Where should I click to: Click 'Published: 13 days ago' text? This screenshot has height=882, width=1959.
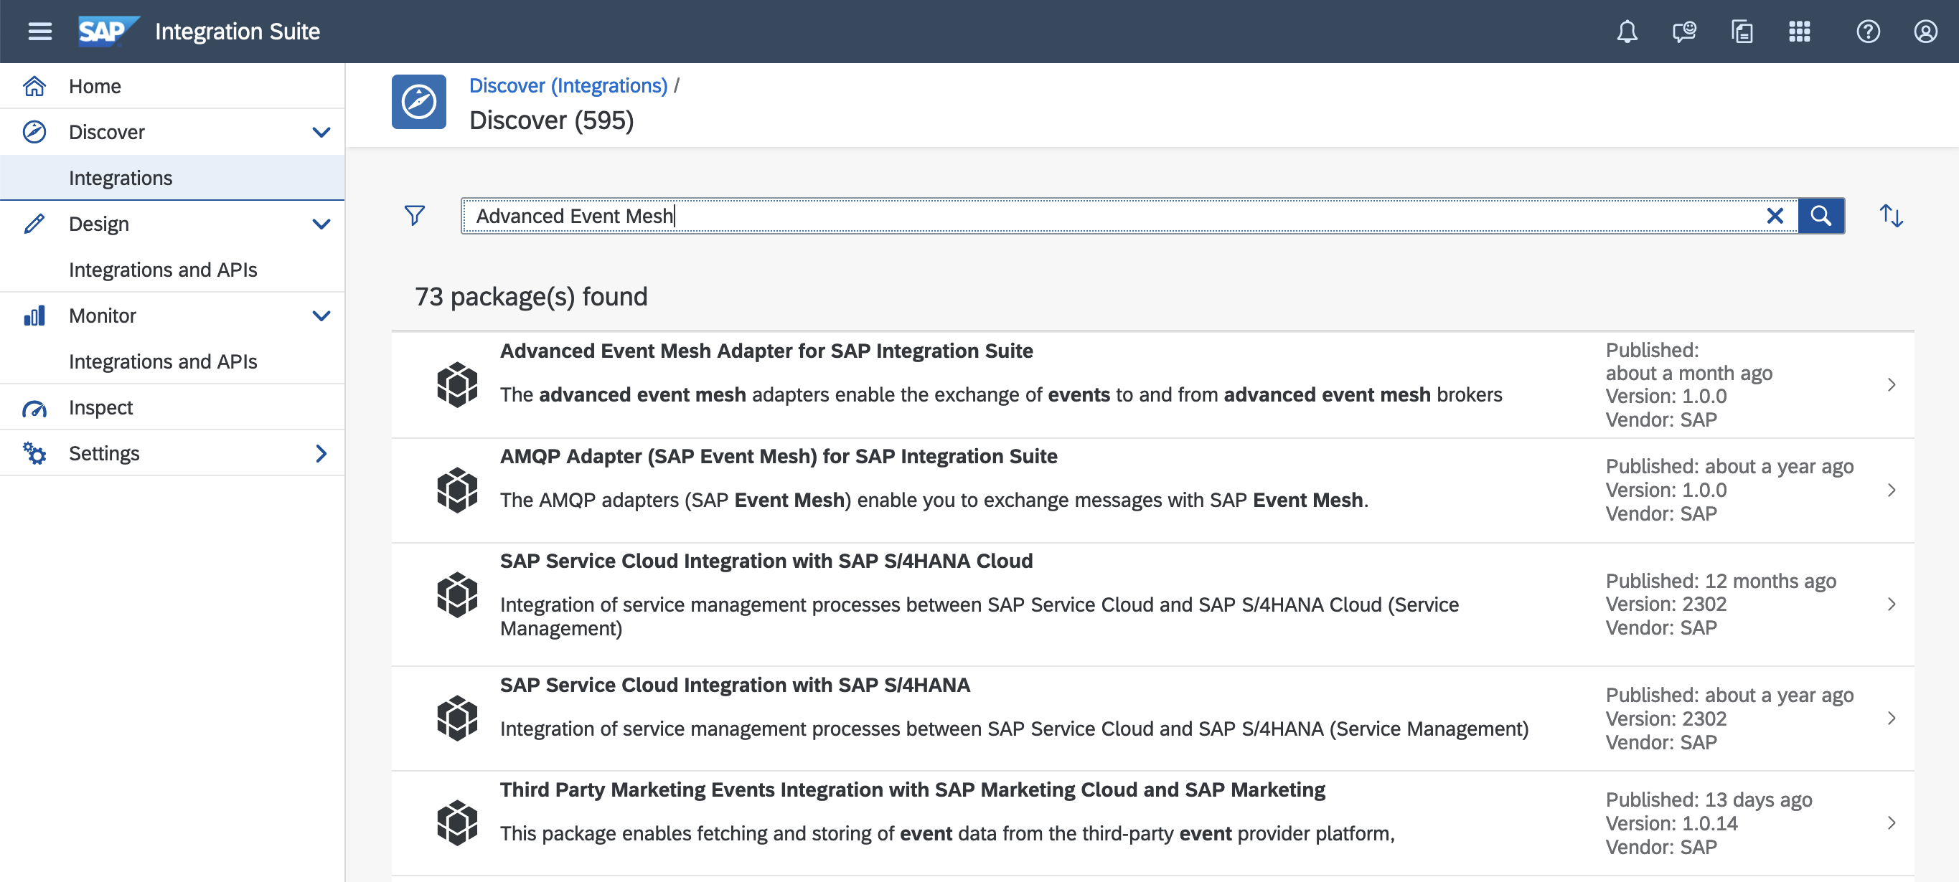(x=1709, y=800)
